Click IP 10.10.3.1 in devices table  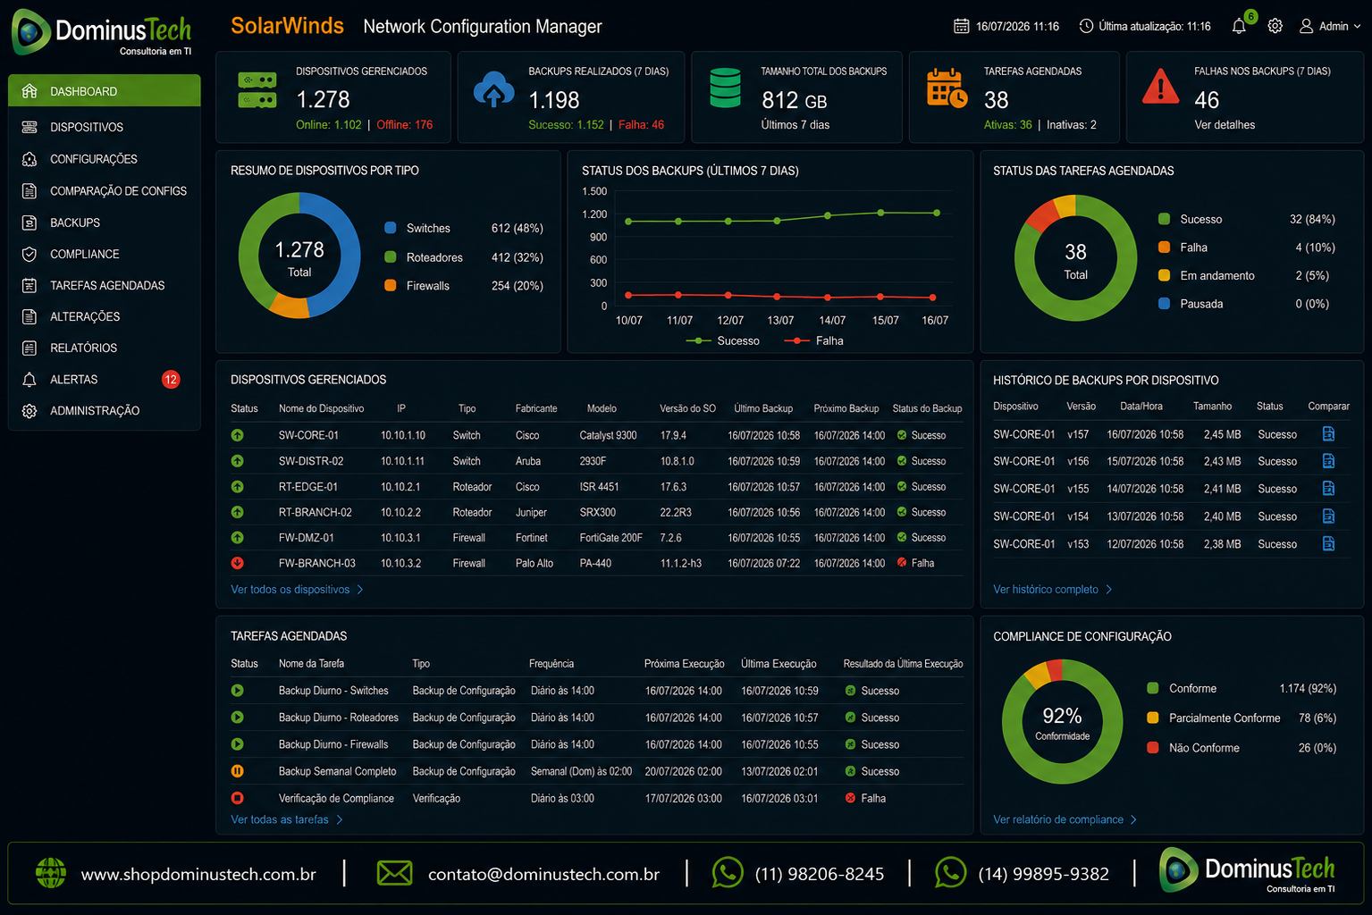pyautogui.click(x=400, y=538)
